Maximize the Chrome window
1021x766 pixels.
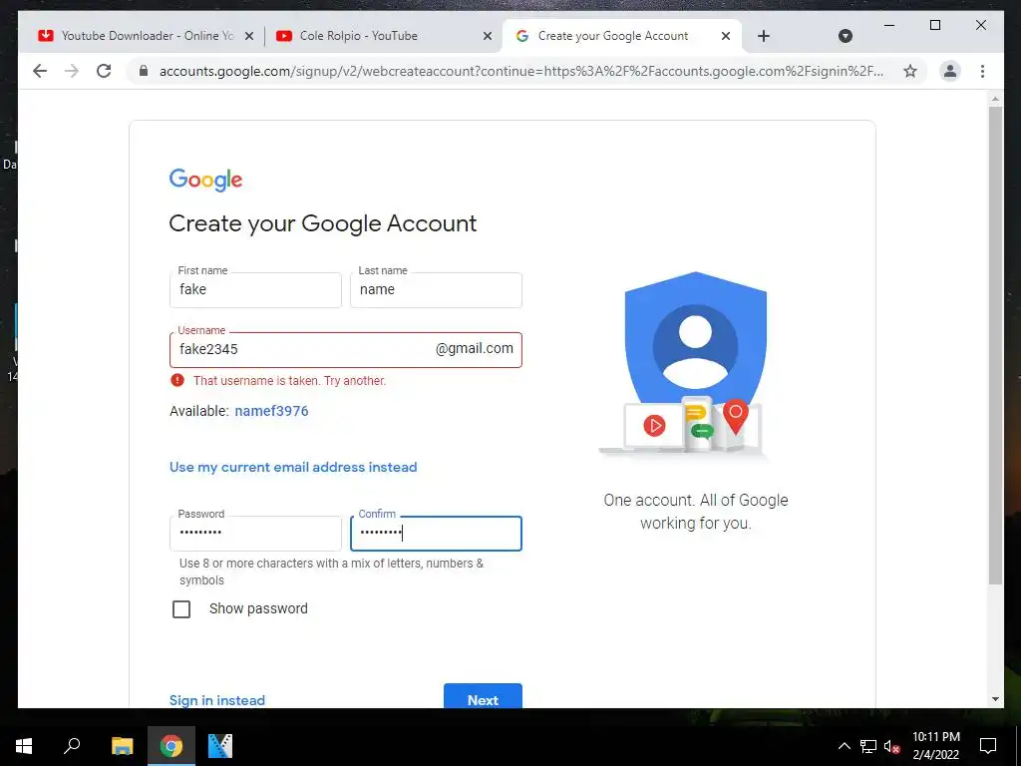coord(935,25)
